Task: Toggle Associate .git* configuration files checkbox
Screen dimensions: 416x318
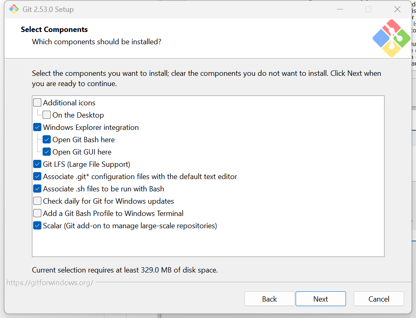Action: click(x=37, y=176)
